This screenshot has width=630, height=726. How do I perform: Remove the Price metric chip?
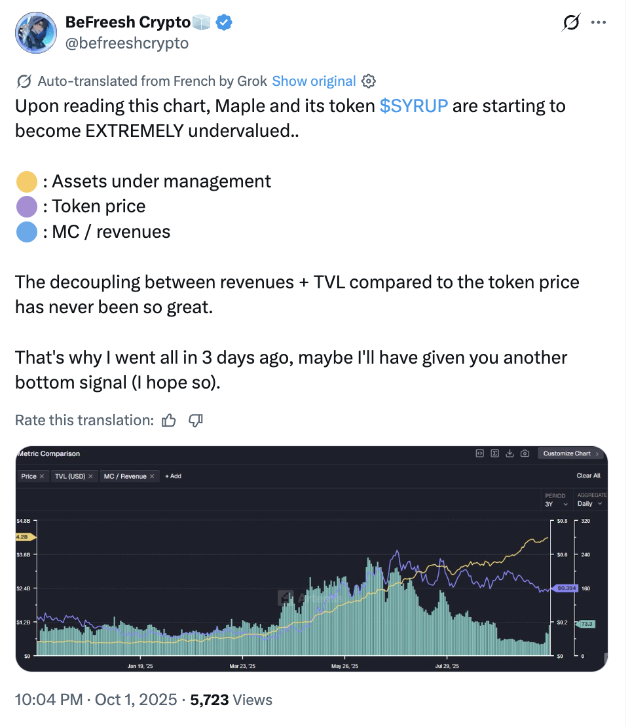(x=42, y=476)
